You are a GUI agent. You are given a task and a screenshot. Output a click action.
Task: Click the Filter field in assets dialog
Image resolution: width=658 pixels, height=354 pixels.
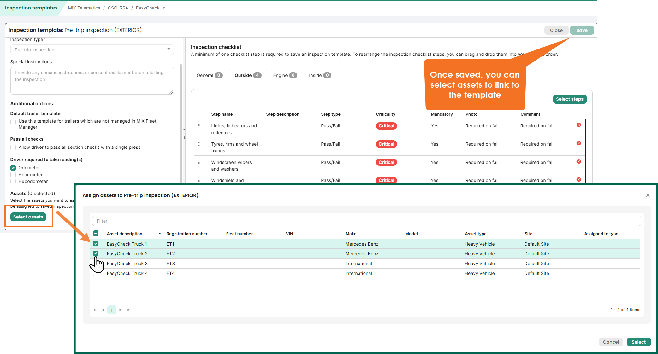tap(366, 221)
